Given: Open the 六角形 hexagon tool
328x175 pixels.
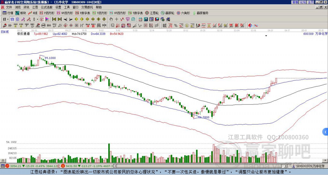Looking at the screenshot, I should (184, 13).
